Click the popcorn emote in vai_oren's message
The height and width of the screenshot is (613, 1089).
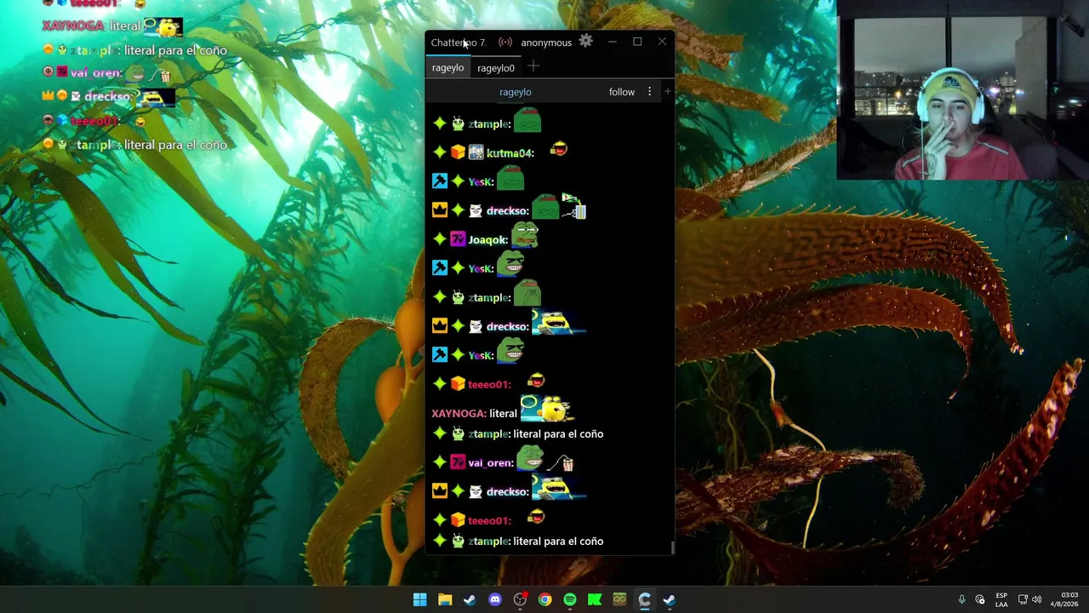click(561, 462)
